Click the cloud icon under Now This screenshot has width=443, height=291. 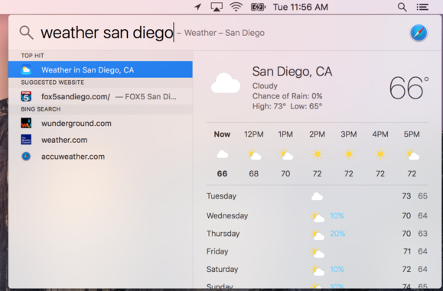pyautogui.click(x=222, y=154)
